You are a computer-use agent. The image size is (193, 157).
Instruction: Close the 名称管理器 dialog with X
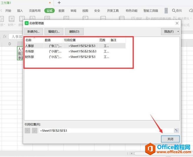(x=177, y=23)
